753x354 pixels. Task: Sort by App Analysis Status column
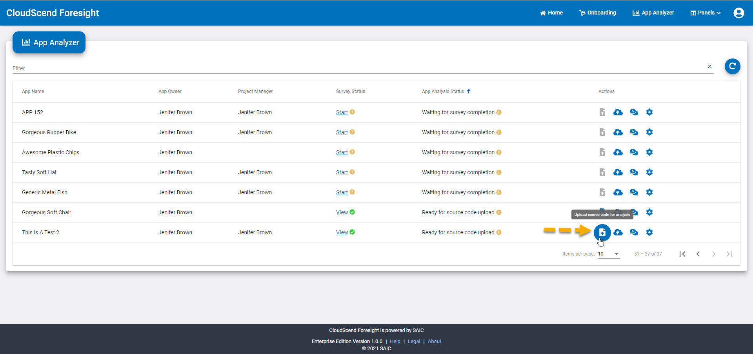tap(446, 91)
